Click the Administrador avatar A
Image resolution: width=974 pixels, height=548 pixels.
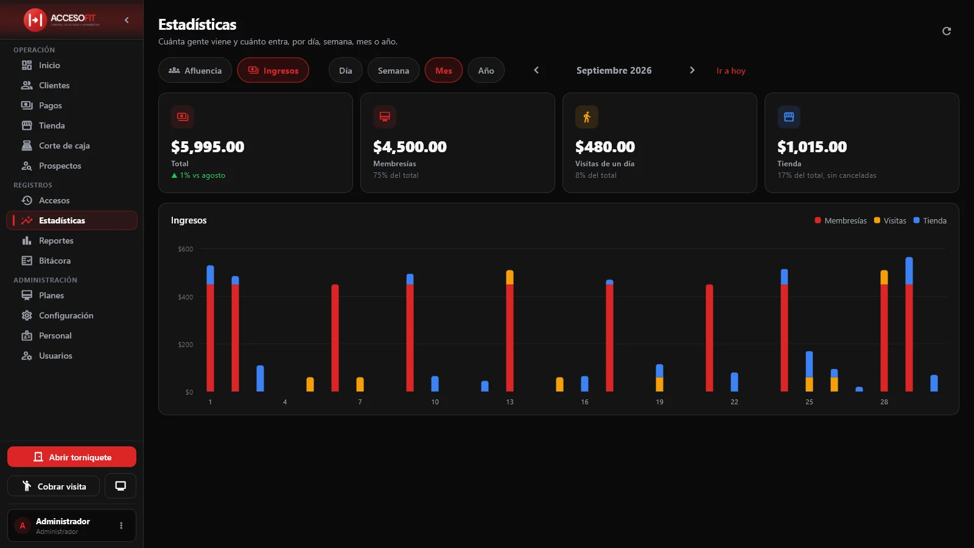(x=23, y=525)
